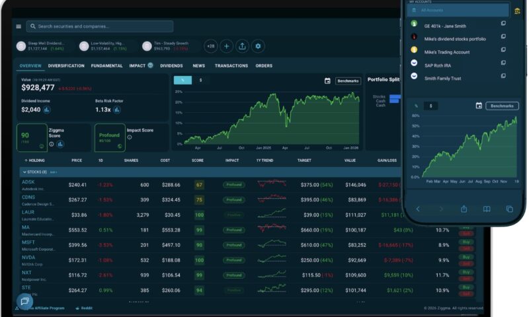Open the chart icon beside Beta Risk 1.13x
The height and width of the screenshot is (317, 529).
tap(117, 110)
